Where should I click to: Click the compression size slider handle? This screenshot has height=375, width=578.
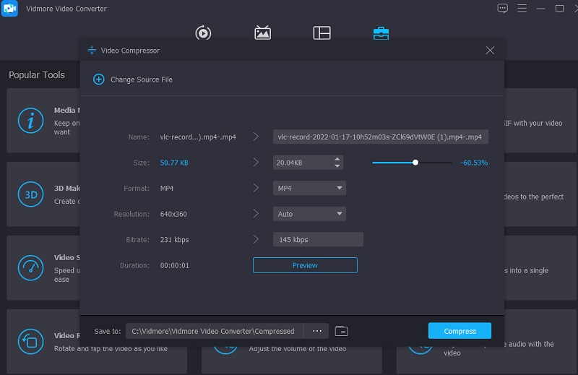(415, 163)
